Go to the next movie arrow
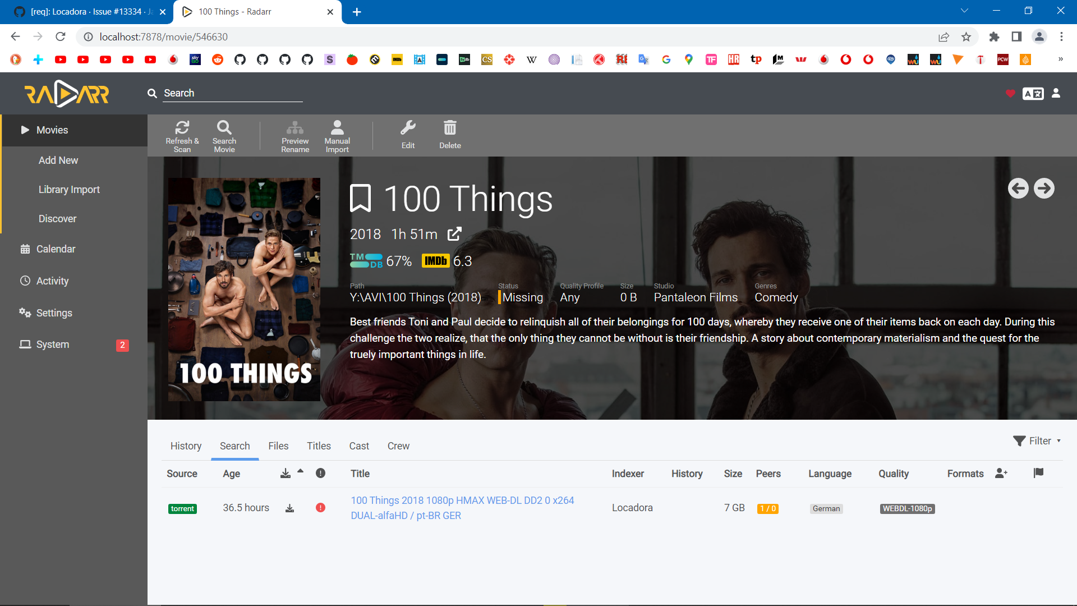 [x=1044, y=189]
